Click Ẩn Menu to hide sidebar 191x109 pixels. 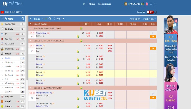(9, 19)
